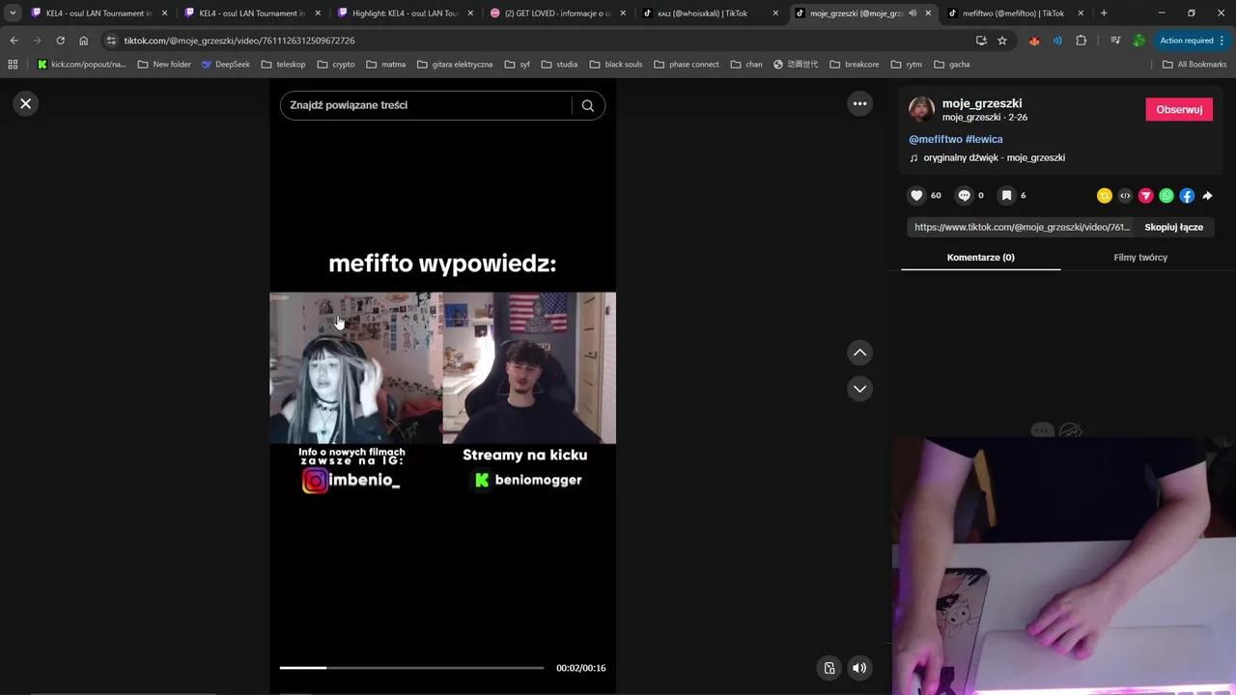Expand the gitara elektryczna bookmarks folder
Image resolution: width=1236 pixels, height=695 pixels.
point(454,65)
